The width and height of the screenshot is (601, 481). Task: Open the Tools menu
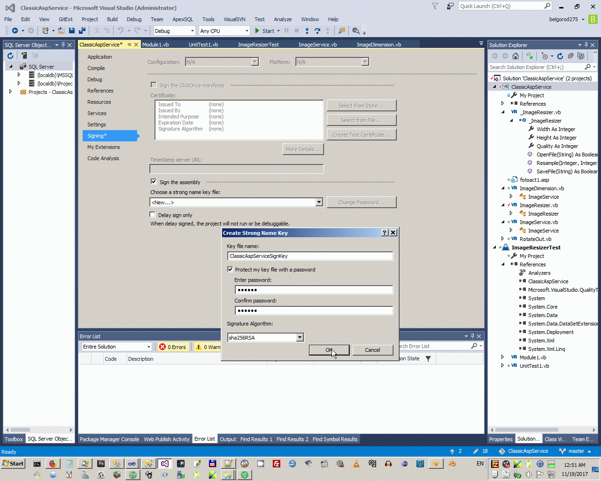coord(208,19)
